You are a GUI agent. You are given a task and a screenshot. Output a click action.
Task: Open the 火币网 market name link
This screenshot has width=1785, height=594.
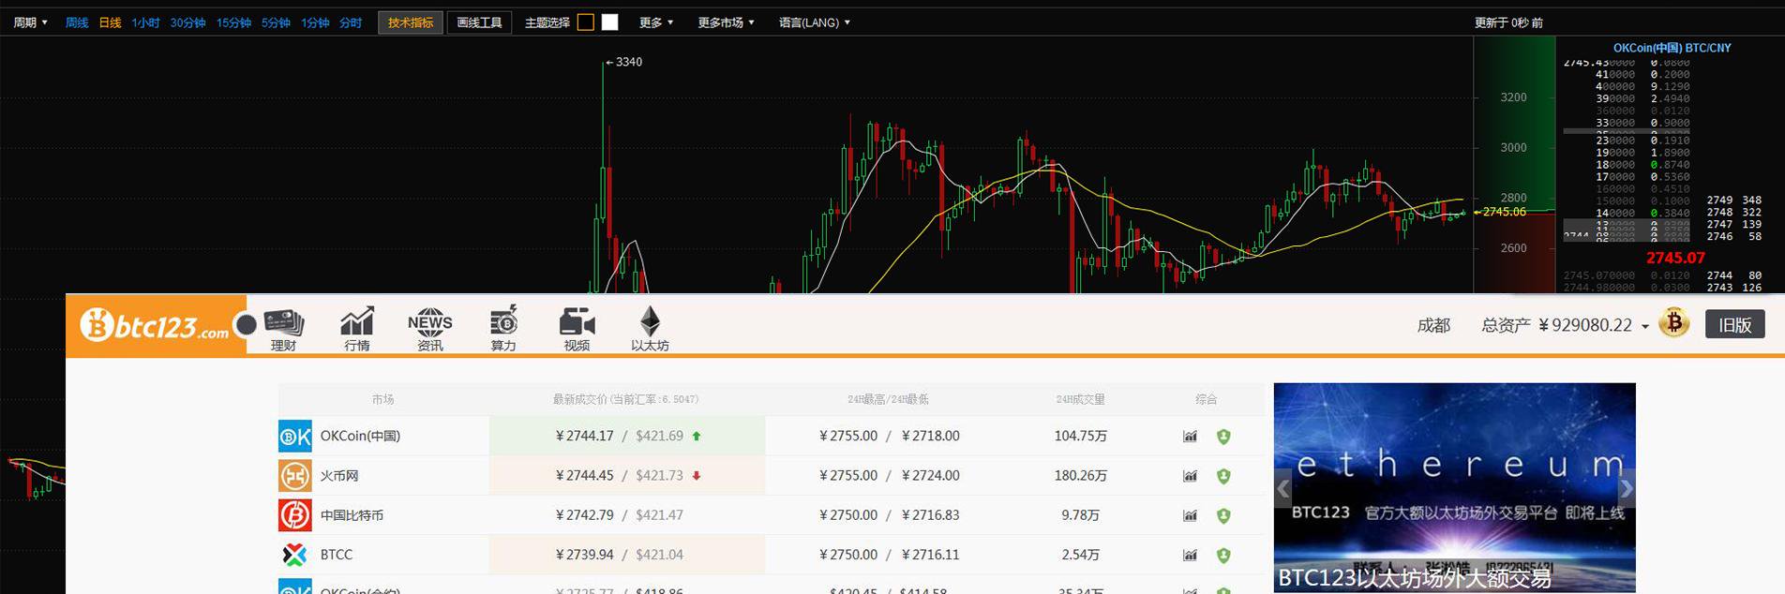[x=339, y=476]
